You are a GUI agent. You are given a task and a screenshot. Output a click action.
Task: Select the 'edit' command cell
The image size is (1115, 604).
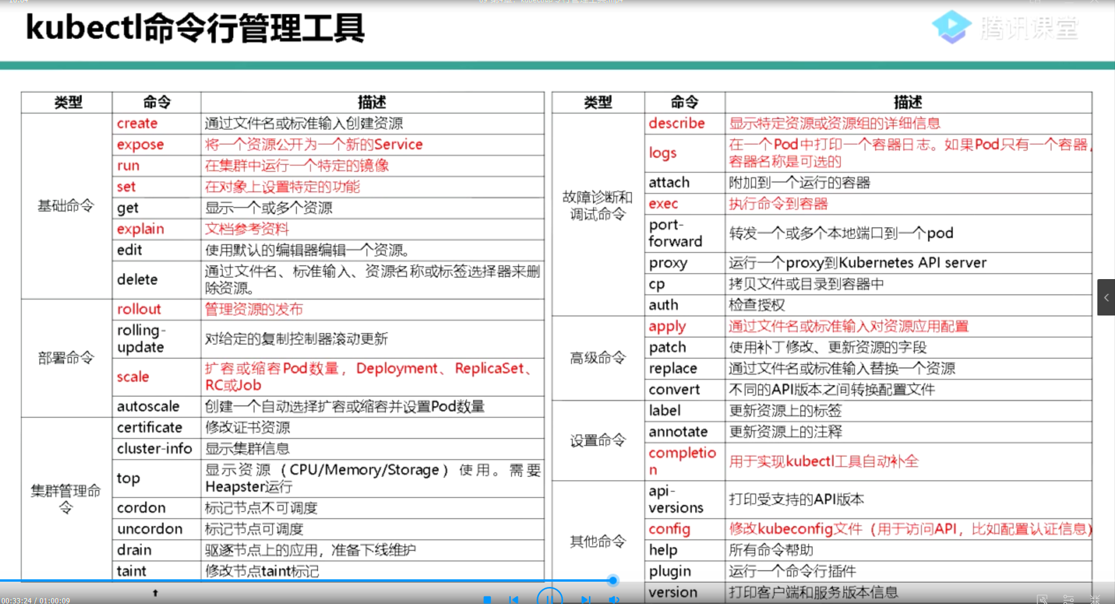156,250
